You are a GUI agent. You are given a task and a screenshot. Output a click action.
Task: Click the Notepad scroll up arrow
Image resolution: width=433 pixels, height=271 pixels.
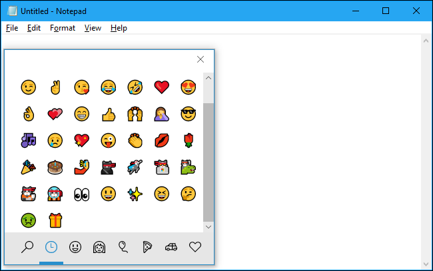coord(426,41)
